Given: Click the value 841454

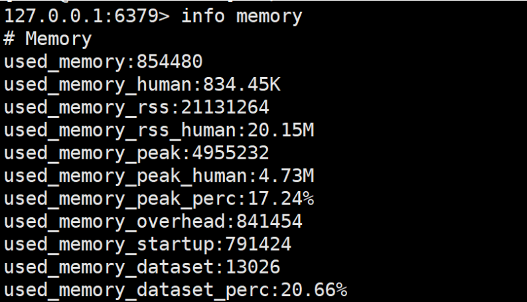Looking at the screenshot, I should click(x=269, y=222).
